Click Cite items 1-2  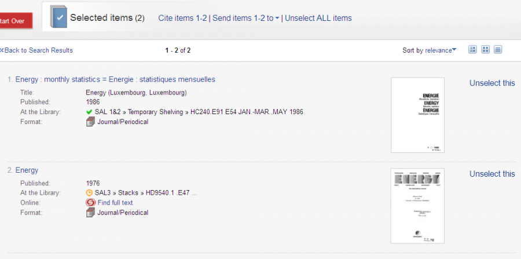[182, 18]
